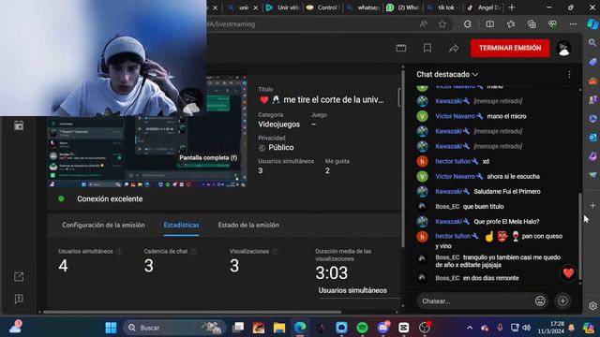Click the create clip icon beside bookmark
600x337 pixels.
point(400,48)
